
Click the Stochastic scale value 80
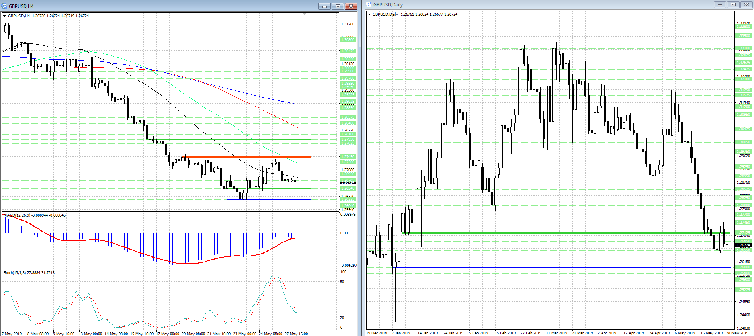(342, 282)
